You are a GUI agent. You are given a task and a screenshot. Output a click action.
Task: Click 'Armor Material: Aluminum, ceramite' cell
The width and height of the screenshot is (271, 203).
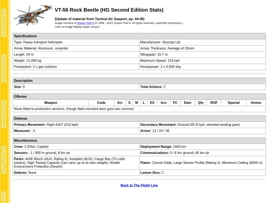76,48
